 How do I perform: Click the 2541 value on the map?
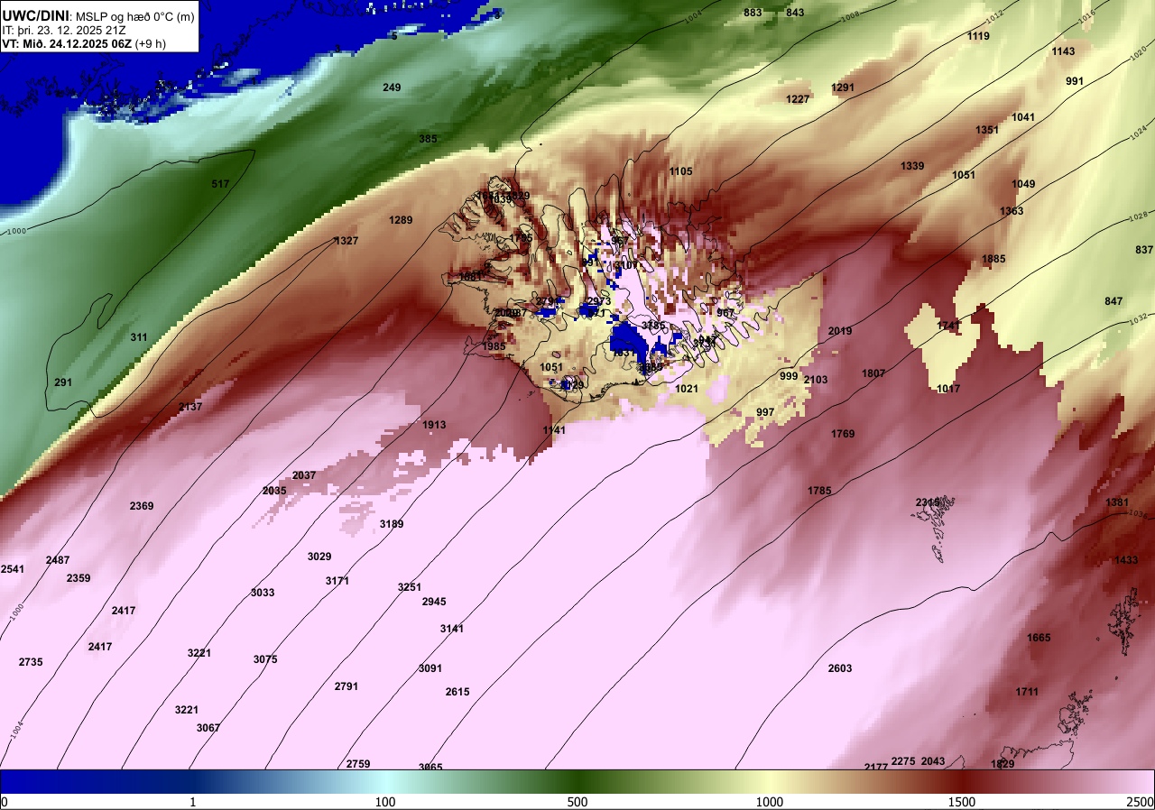13,569
